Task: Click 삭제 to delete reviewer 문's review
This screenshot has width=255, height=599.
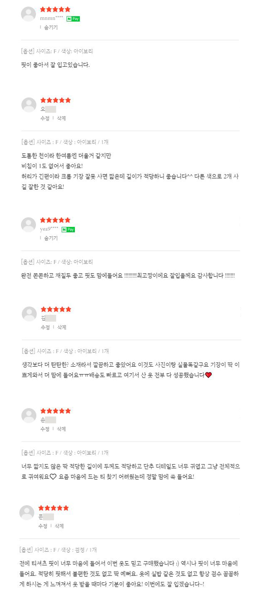Action: click(x=59, y=526)
